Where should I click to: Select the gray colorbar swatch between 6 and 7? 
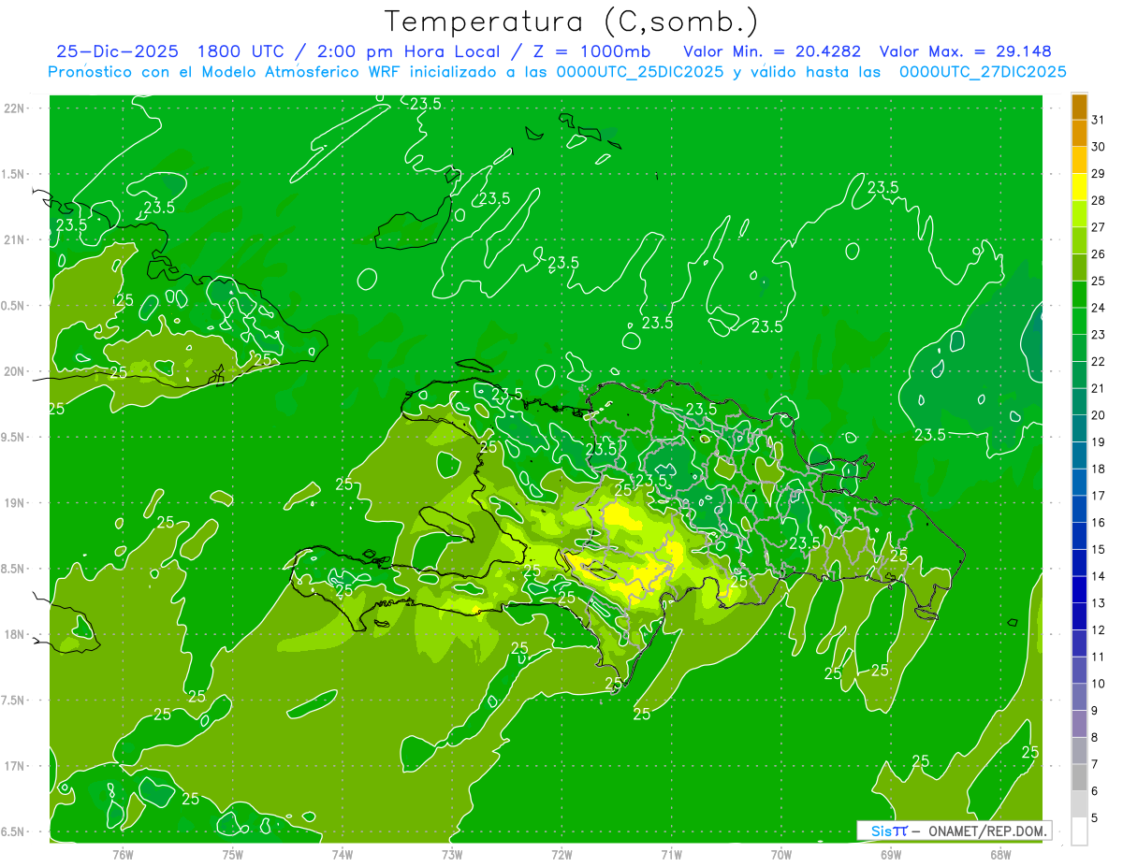coord(1079,778)
